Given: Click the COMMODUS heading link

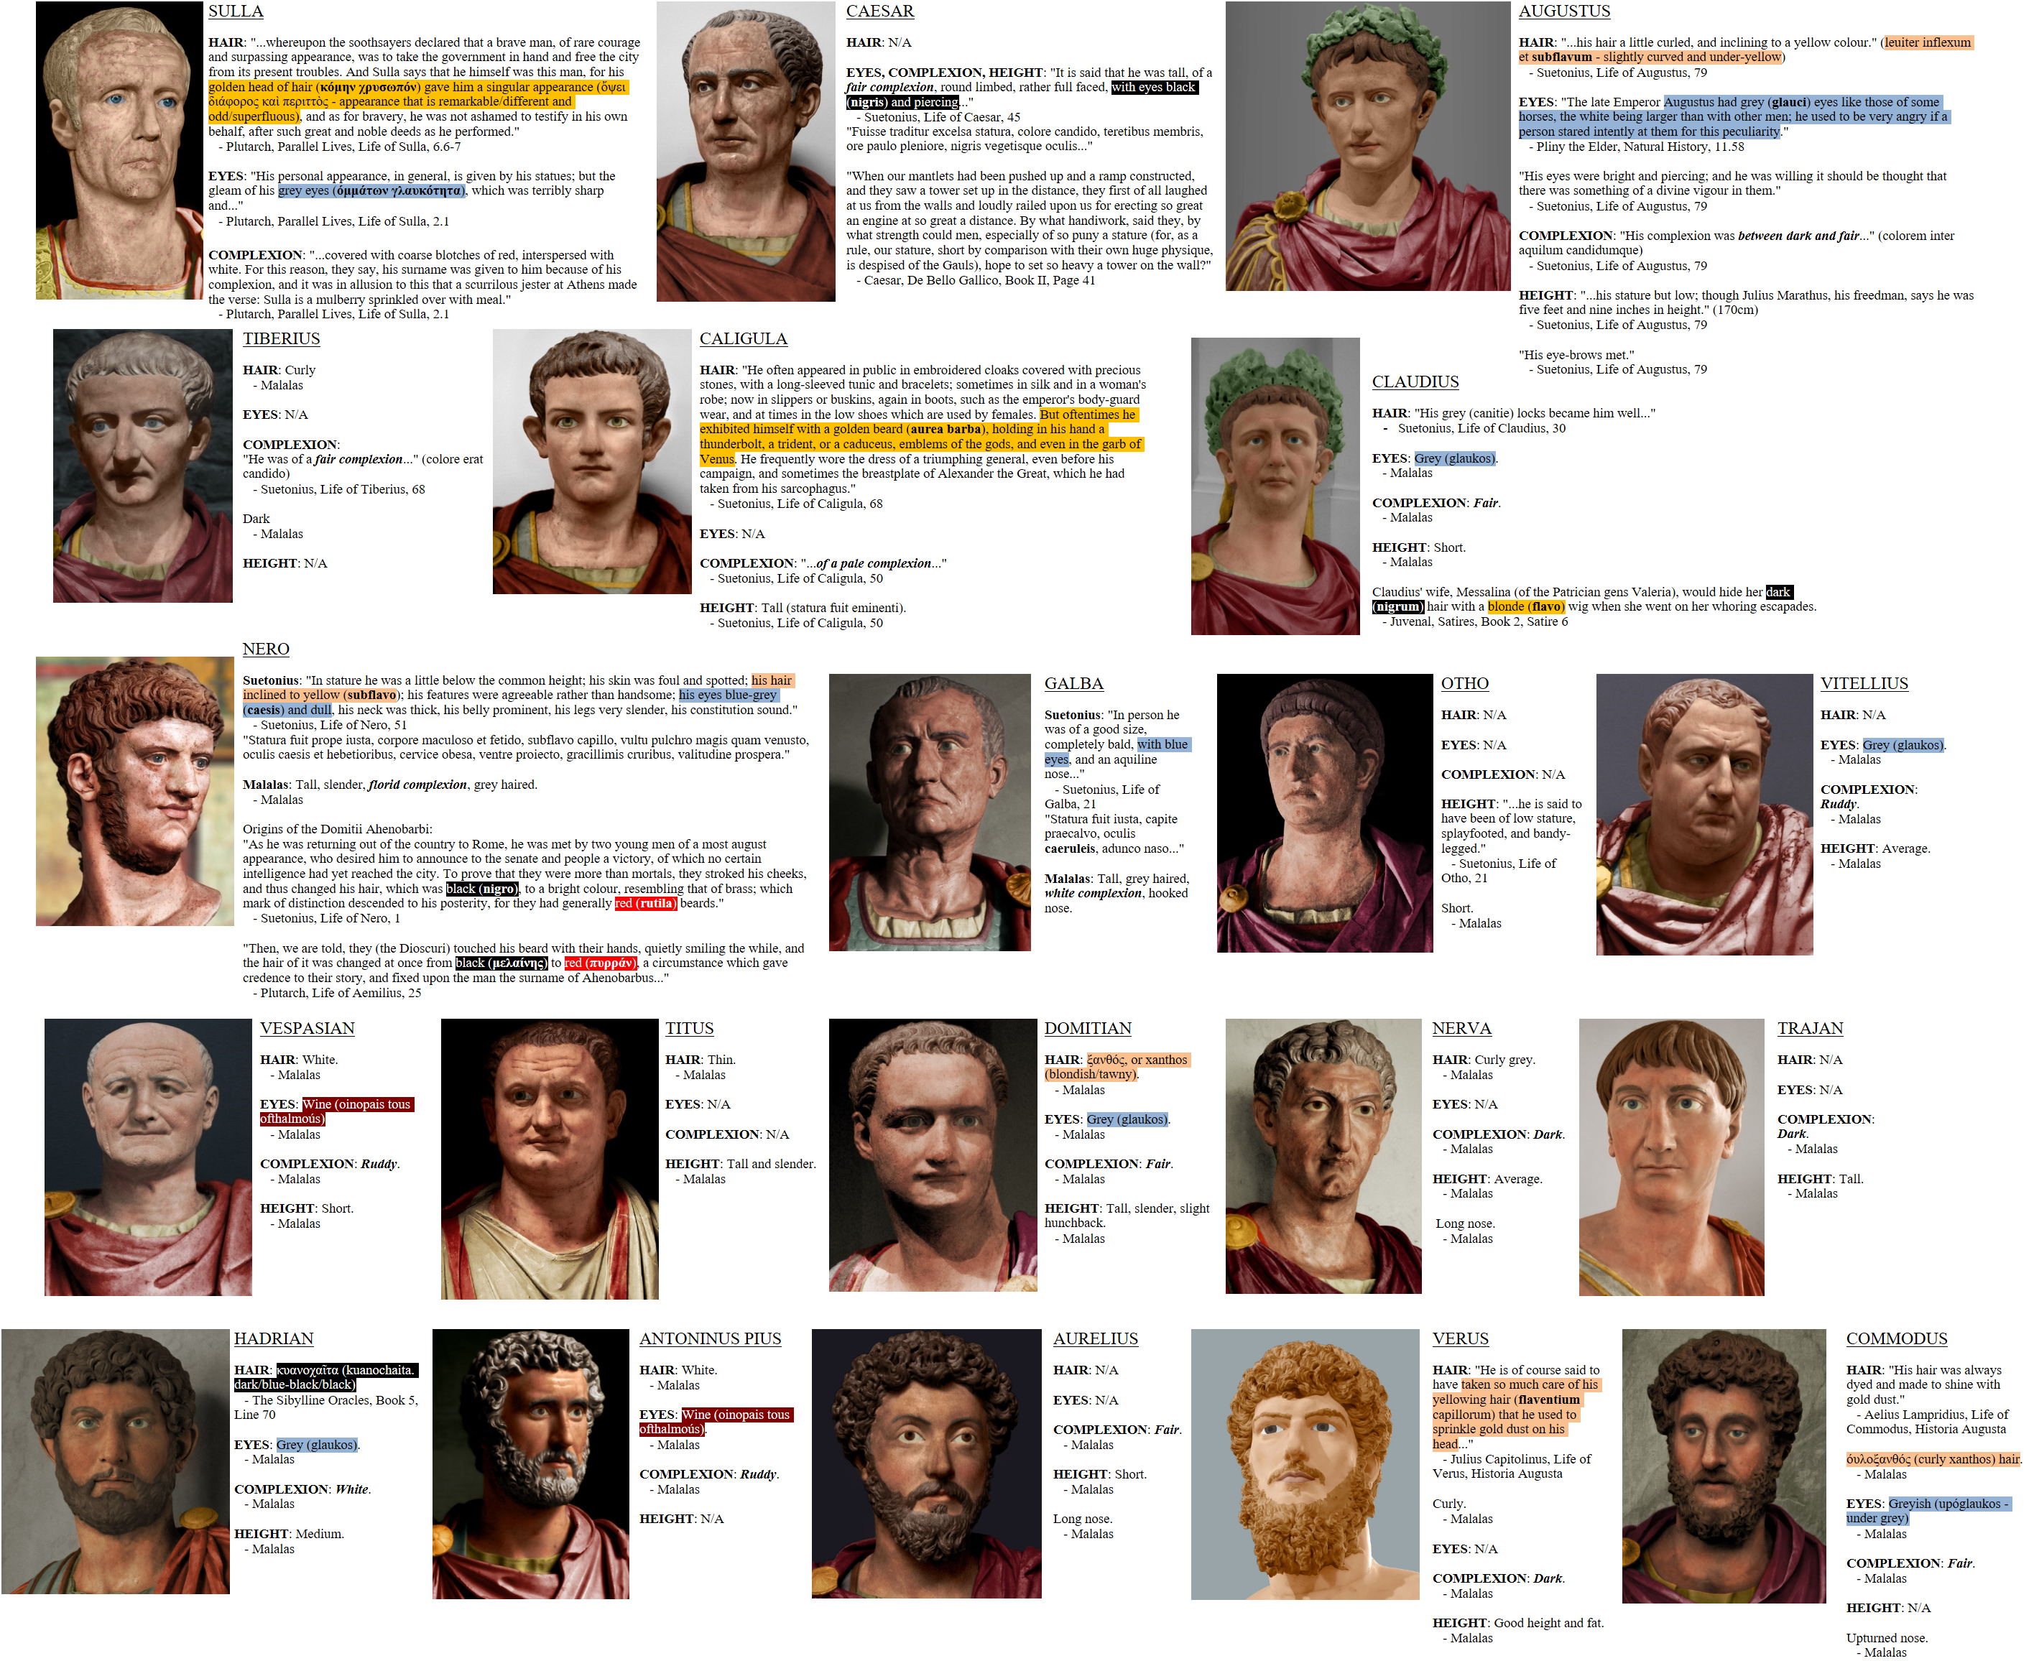Looking at the screenshot, I should (x=1896, y=1338).
